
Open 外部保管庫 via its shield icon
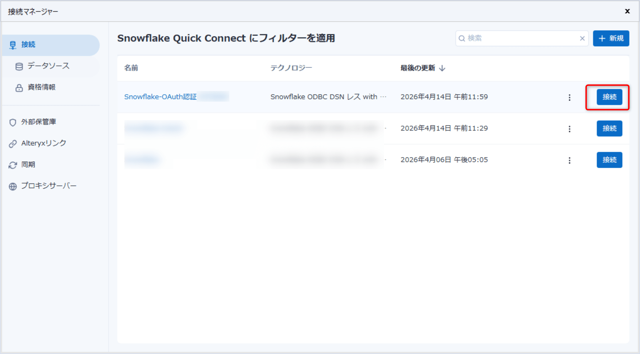coord(13,122)
